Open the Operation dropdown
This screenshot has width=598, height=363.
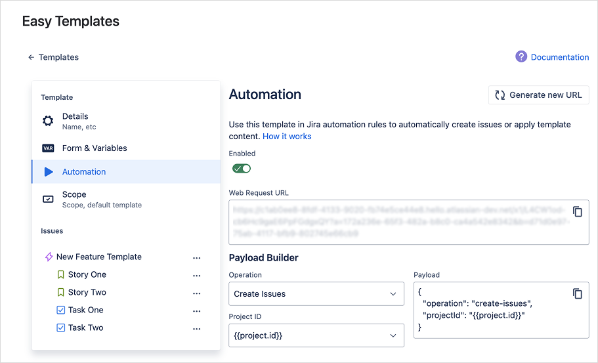point(316,294)
